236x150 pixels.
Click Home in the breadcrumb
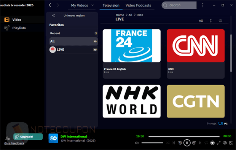120,15
